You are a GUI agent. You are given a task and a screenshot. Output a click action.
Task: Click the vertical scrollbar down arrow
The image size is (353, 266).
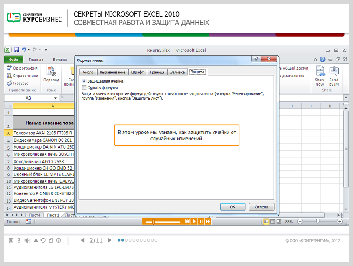pyautogui.click(x=346, y=209)
